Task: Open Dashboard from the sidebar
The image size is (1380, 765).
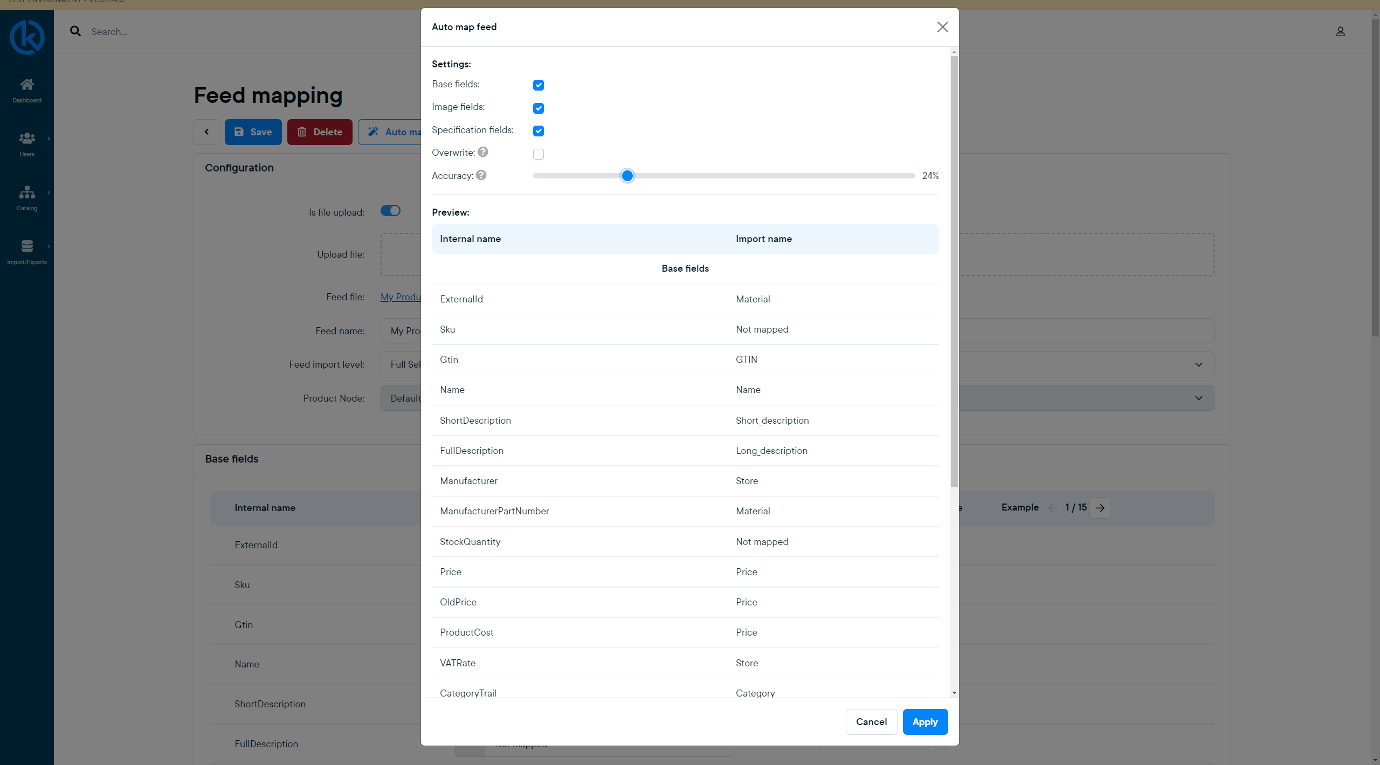Action: click(27, 90)
